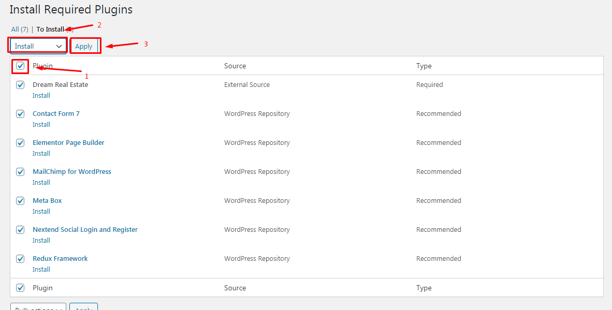This screenshot has width=612, height=310.
Task: Uncheck Nextend Social Login and Register checkbox
Action: point(20,230)
